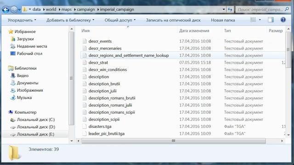Open the Видео library

23,76
